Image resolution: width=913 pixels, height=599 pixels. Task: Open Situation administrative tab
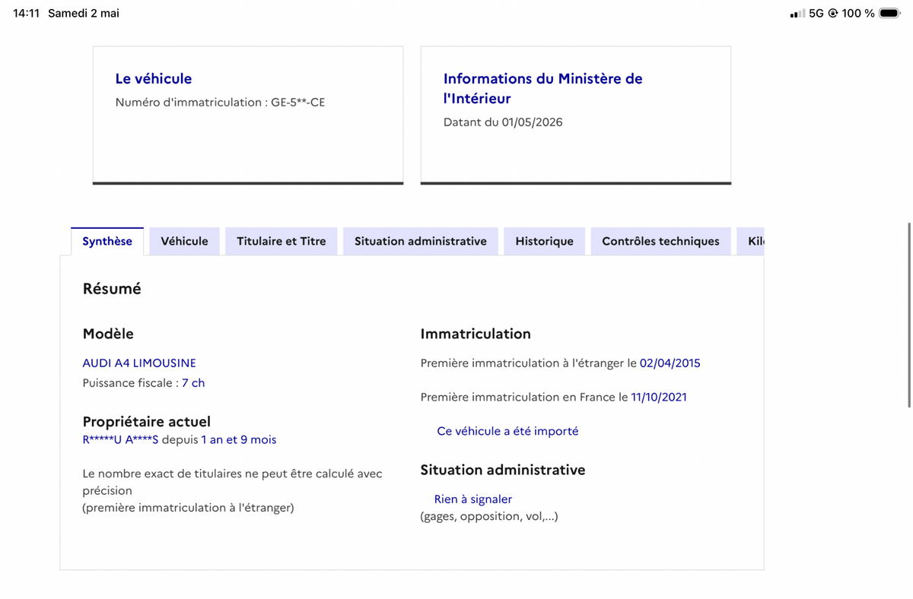click(421, 241)
